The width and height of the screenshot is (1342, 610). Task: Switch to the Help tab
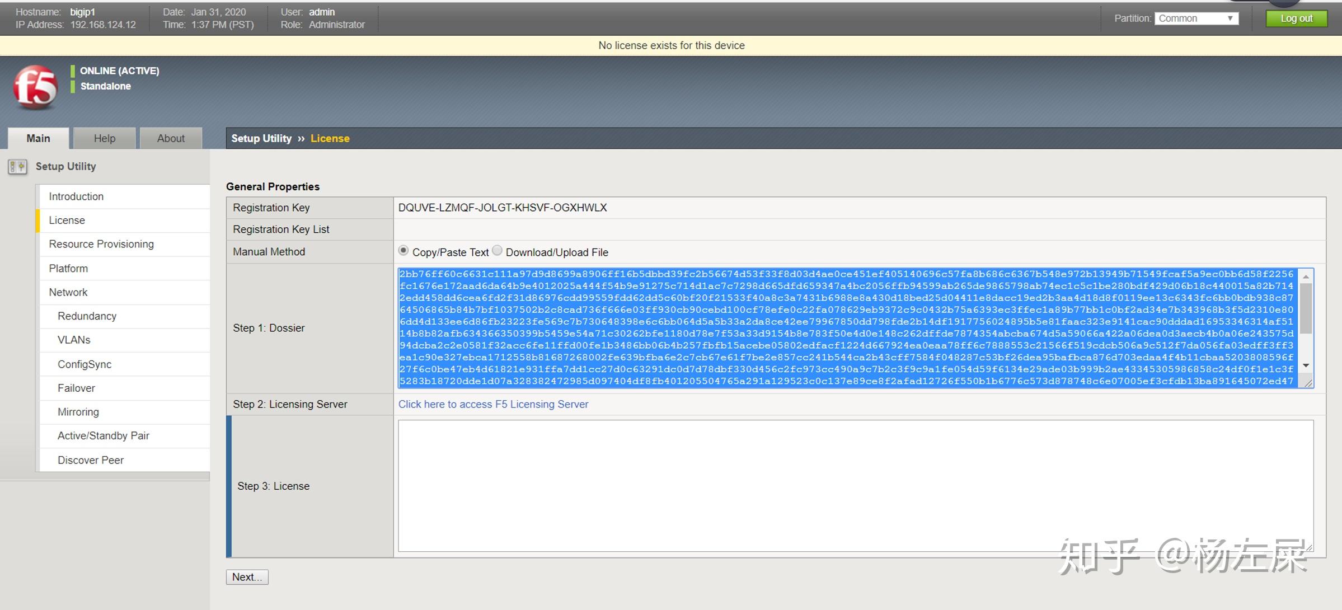(x=105, y=138)
